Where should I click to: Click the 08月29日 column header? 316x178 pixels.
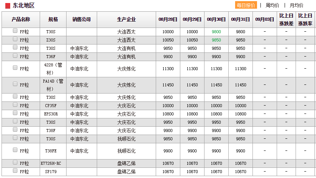pyautogui.click(x=192, y=20)
